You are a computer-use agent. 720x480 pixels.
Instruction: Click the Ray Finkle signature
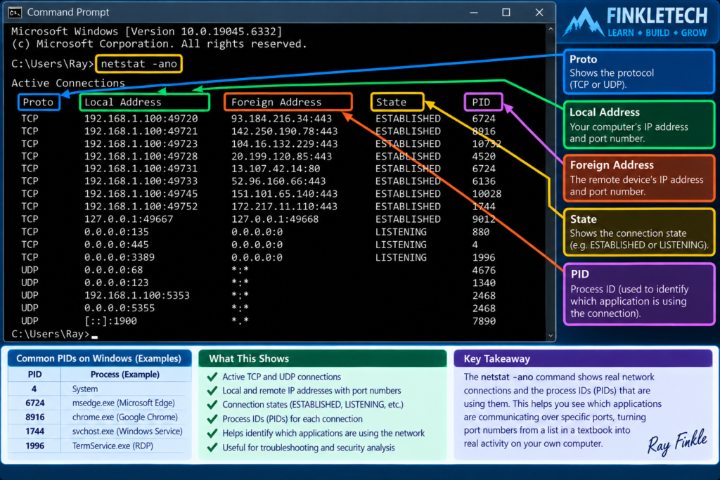677,442
